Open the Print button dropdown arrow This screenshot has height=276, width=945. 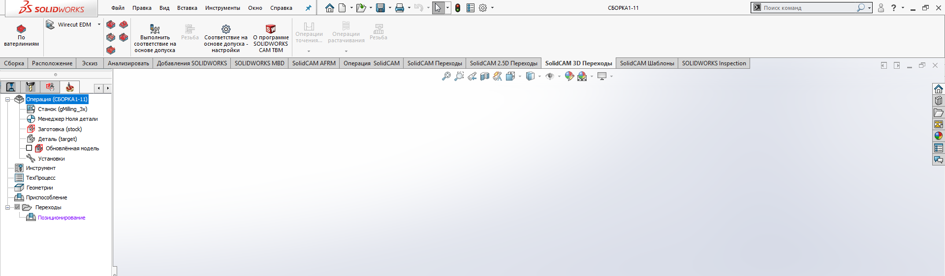409,8
